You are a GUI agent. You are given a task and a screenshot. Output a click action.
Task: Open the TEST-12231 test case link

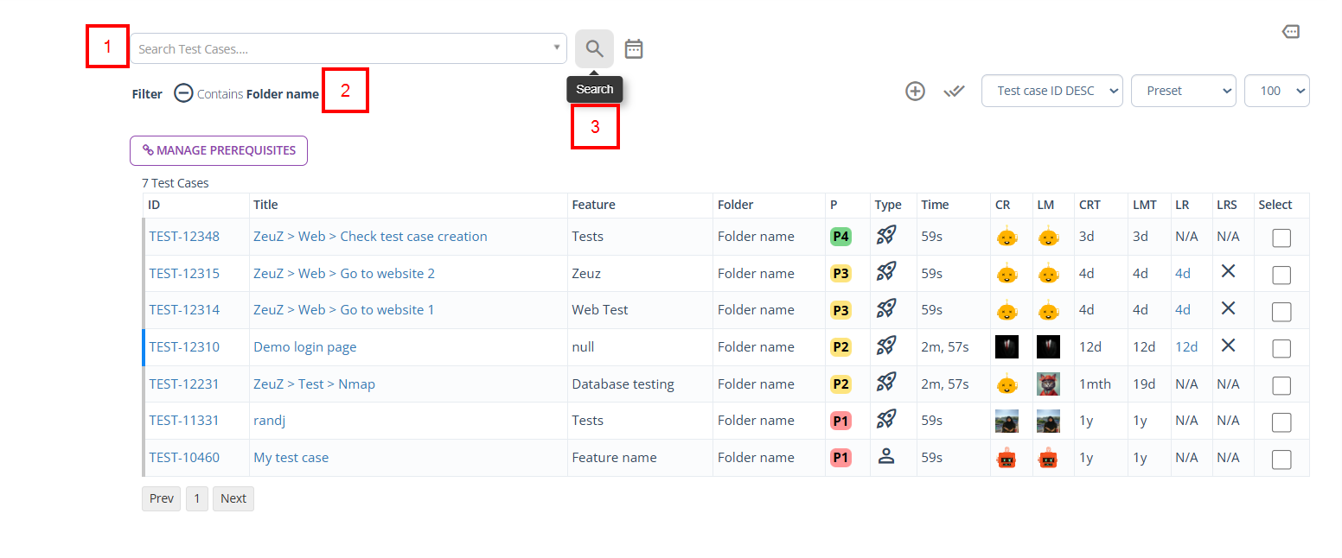click(184, 384)
